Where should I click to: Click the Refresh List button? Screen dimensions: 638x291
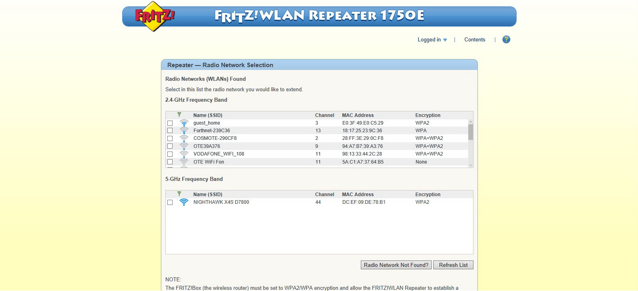(453, 265)
